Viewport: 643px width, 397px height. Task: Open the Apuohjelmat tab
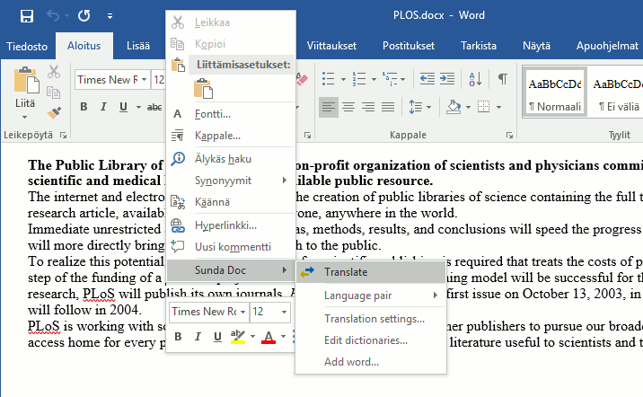(x=607, y=46)
